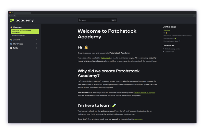Screen dimensions: 204x136
Task: Click the 'Hi' heading
Action: pos(80,47)
